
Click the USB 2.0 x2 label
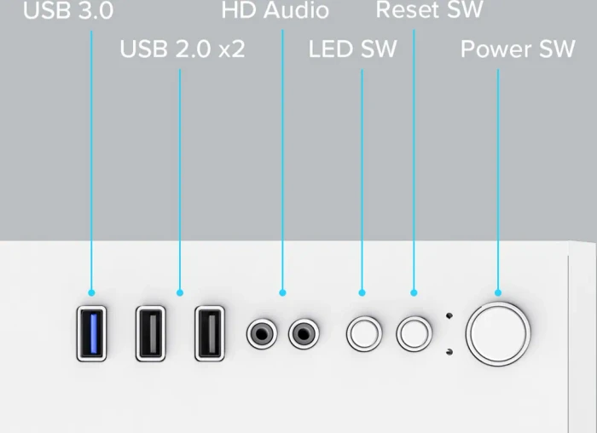tap(183, 49)
